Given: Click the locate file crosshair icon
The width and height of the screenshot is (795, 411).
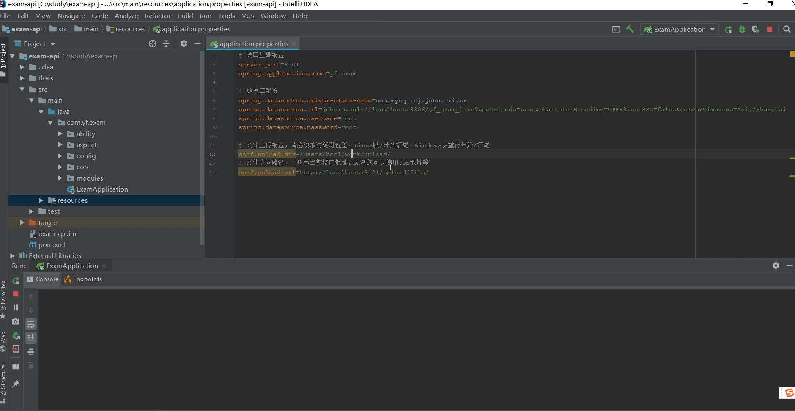Looking at the screenshot, I should pyautogui.click(x=153, y=44).
